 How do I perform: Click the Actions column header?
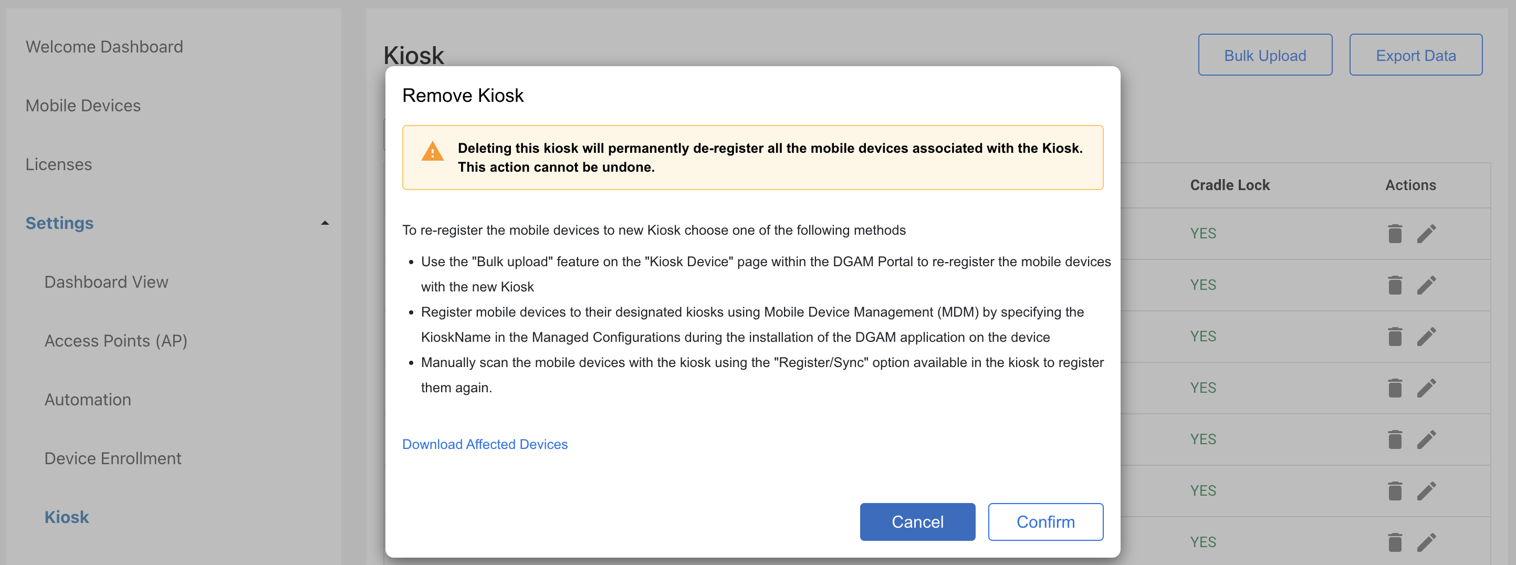point(1410,185)
